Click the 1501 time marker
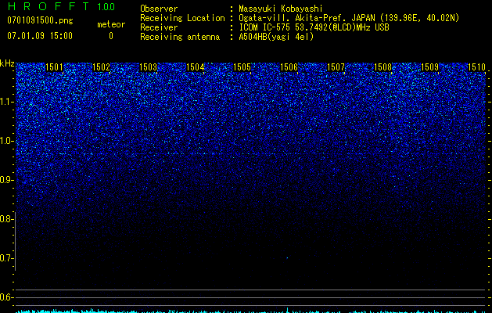Screen dimensions: 492x313 click(x=54, y=67)
